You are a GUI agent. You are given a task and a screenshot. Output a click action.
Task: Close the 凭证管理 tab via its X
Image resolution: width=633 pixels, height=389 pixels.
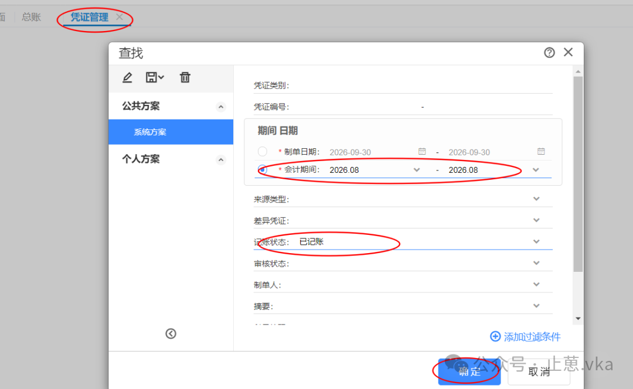[120, 17]
